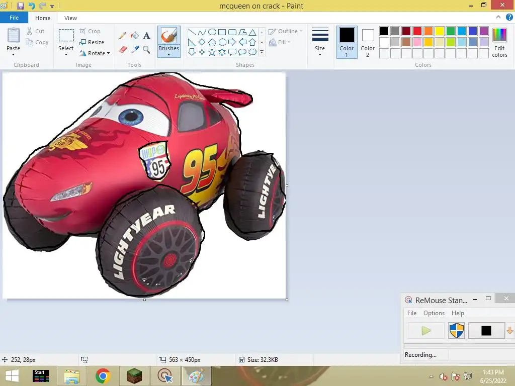
Task: Click Edit colors button
Action: pos(499,42)
